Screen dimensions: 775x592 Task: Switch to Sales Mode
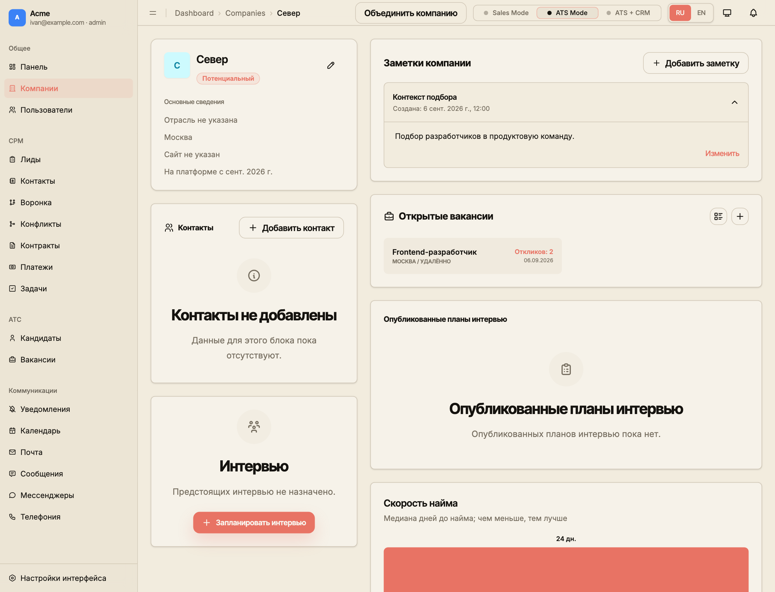pos(506,13)
